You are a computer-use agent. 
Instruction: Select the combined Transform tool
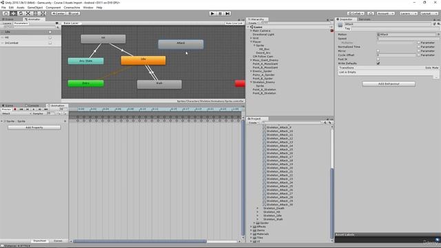[x=43, y=14]
